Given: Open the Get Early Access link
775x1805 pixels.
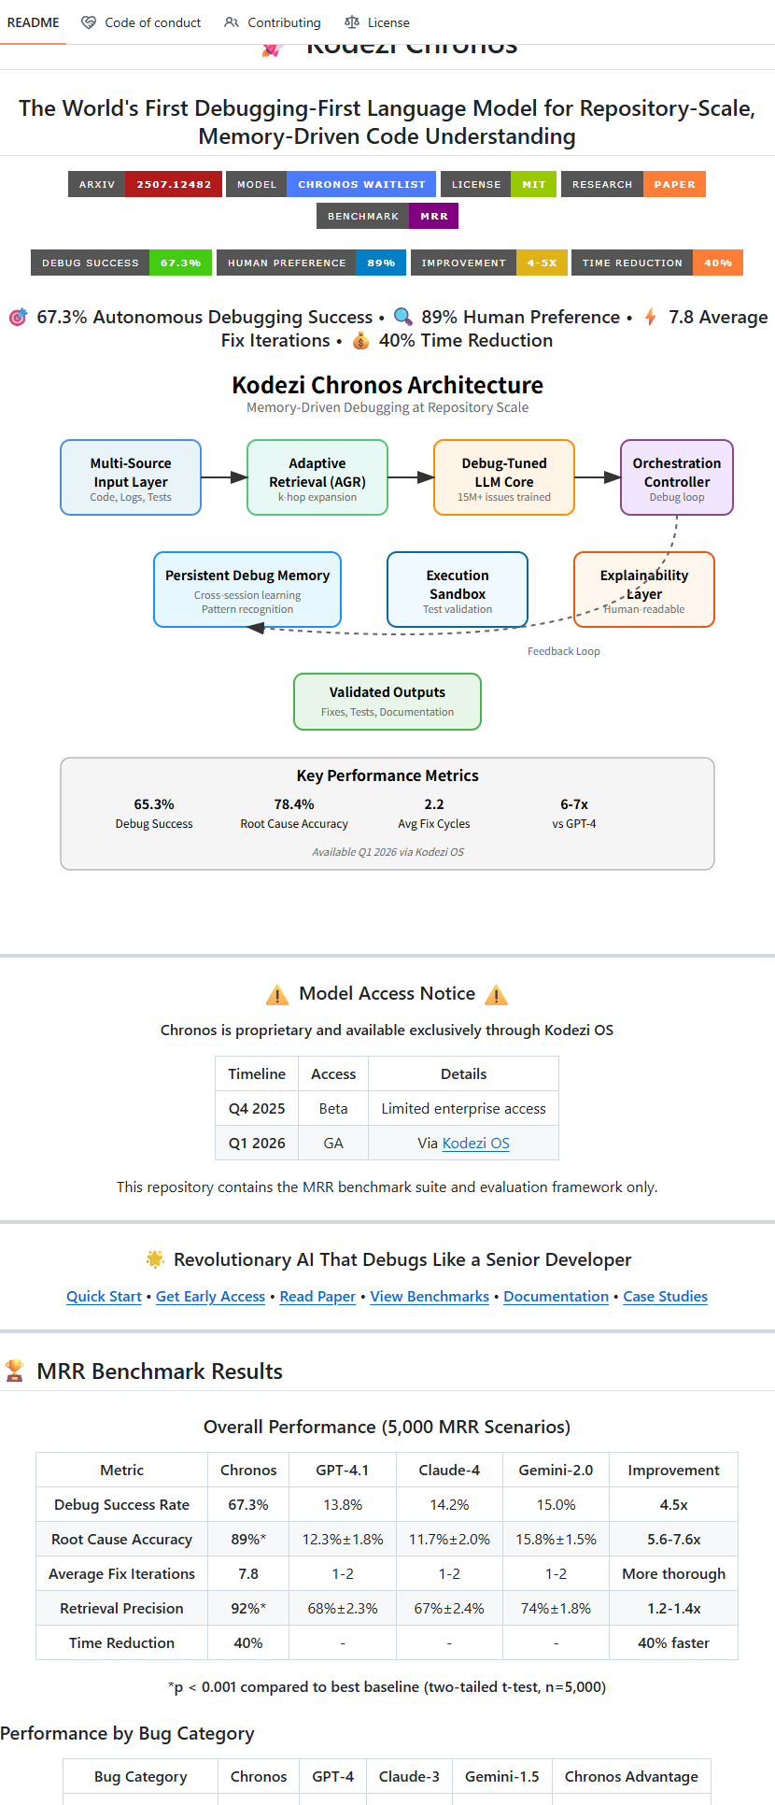Looking at the screenshot, I should point(210,1297).
